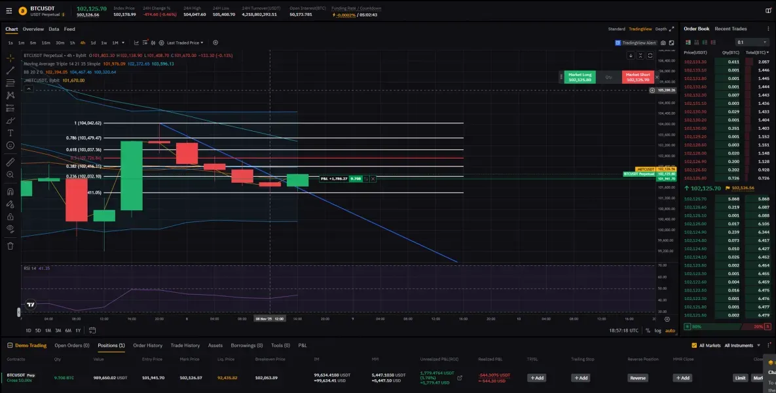Select the pattern drawing tool
Viewport: 776px width, 393px height.
click(10, 95)
